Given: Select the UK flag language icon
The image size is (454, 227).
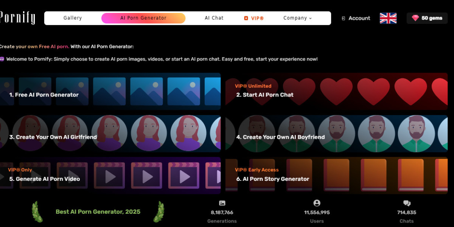Looking at the screenshot, I should pos(388,17).
